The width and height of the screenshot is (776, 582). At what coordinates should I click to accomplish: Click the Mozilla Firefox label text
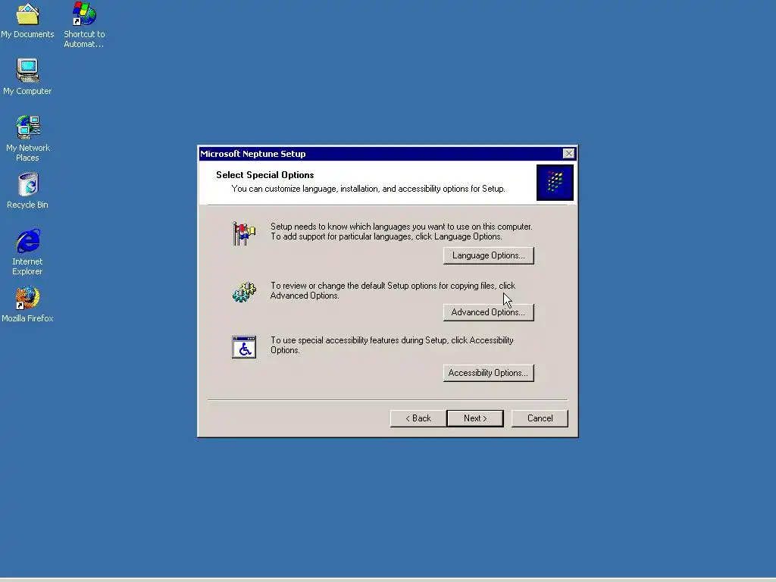coord(28,318)
